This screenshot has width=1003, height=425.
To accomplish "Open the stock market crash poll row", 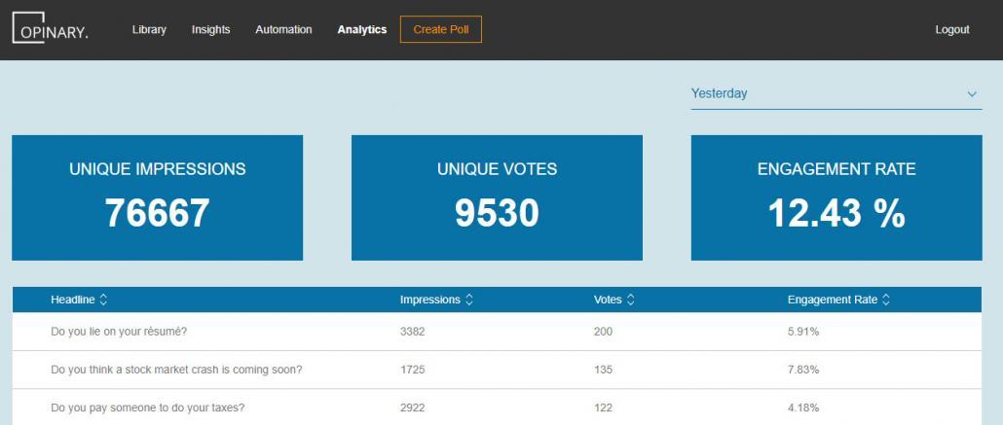I will tap(497, 370).
